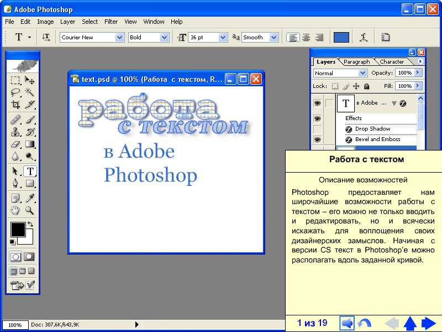This screenshot has height=332, width=442.
Task: Select the Lasso tool
Action: click(15, 92)
